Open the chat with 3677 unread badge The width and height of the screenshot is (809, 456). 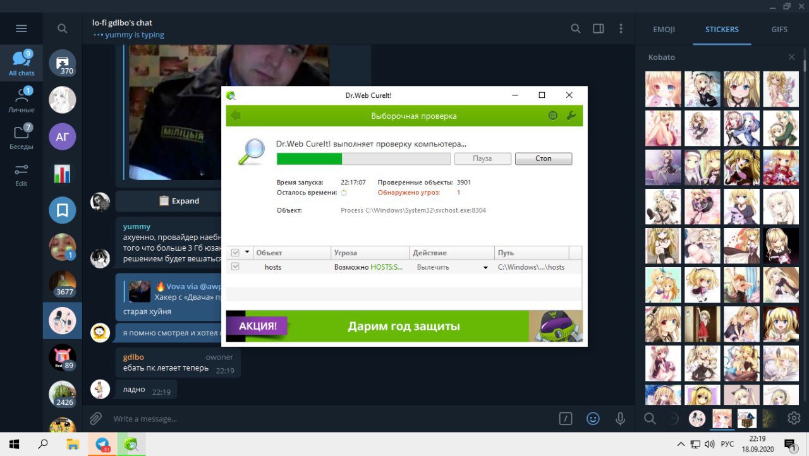[x=63, y=284]
